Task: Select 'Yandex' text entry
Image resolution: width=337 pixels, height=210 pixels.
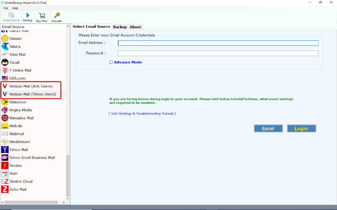Action: [x=16, y=165]
